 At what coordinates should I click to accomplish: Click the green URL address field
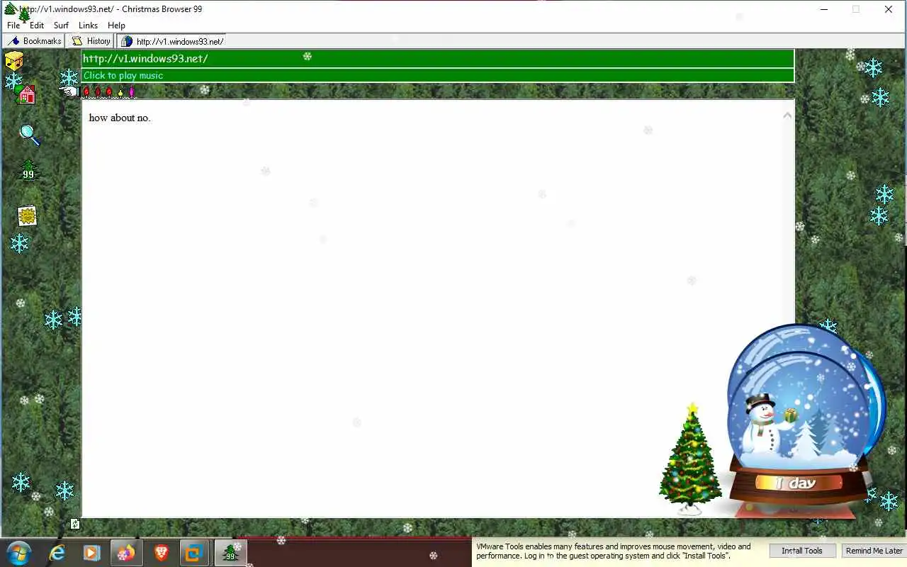click(x=437, y=58)
